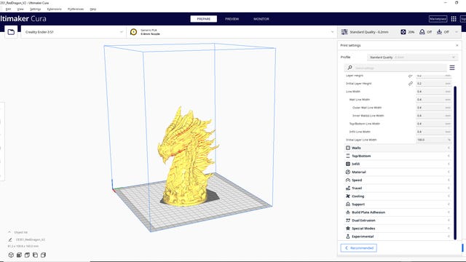Switch to the front view camera icon
The width and height of the screenshot is (466, 262).
(19, 255)
